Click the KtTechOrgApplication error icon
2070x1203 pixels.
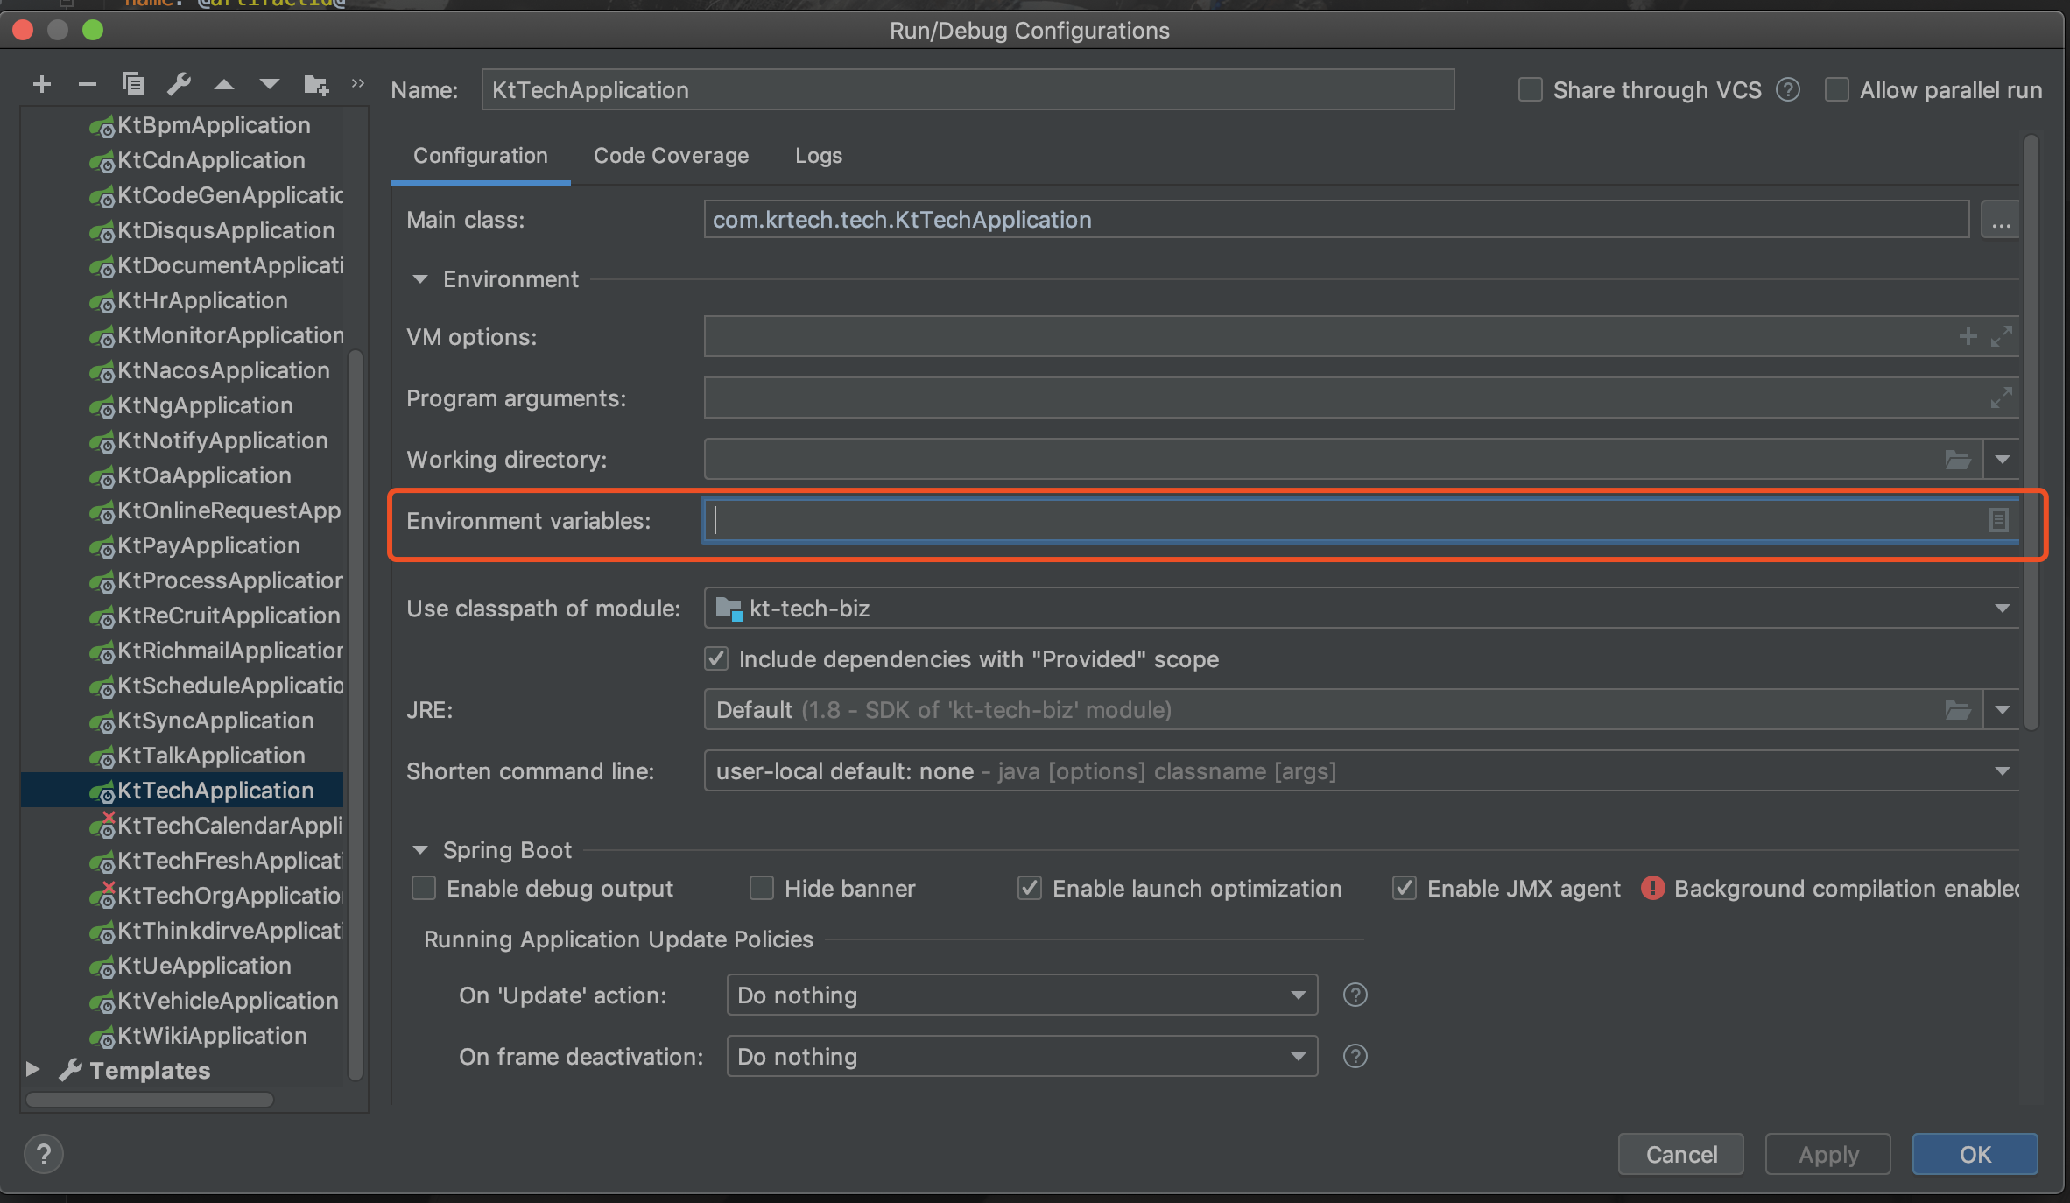click(x=102, y=897)
